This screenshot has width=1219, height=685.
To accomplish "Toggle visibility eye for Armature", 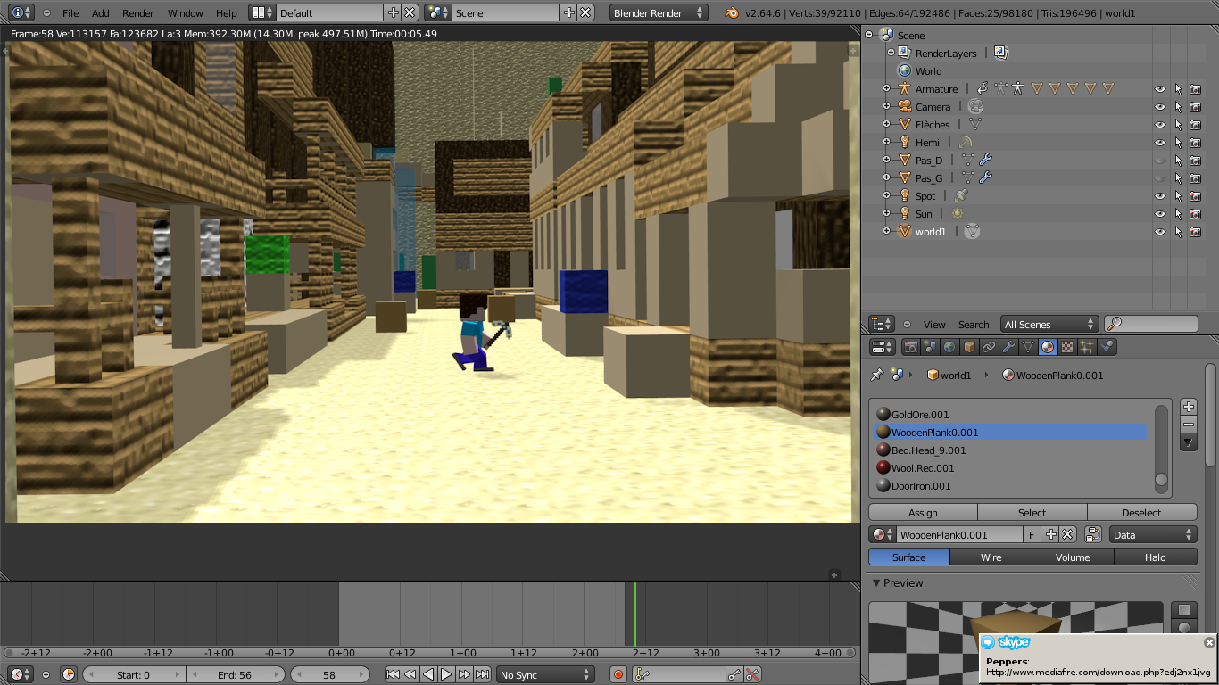I will click(x=1160, y=89).
